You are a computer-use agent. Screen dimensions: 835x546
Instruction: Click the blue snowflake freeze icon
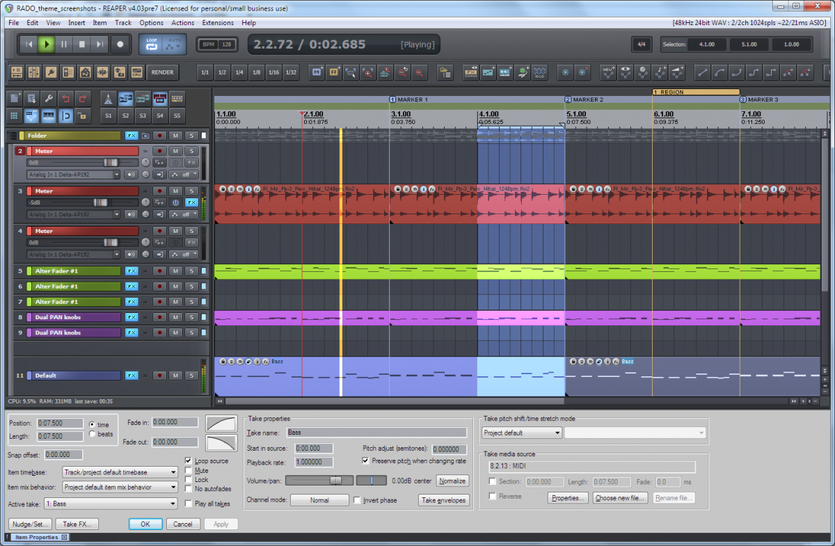coord(566,72)
